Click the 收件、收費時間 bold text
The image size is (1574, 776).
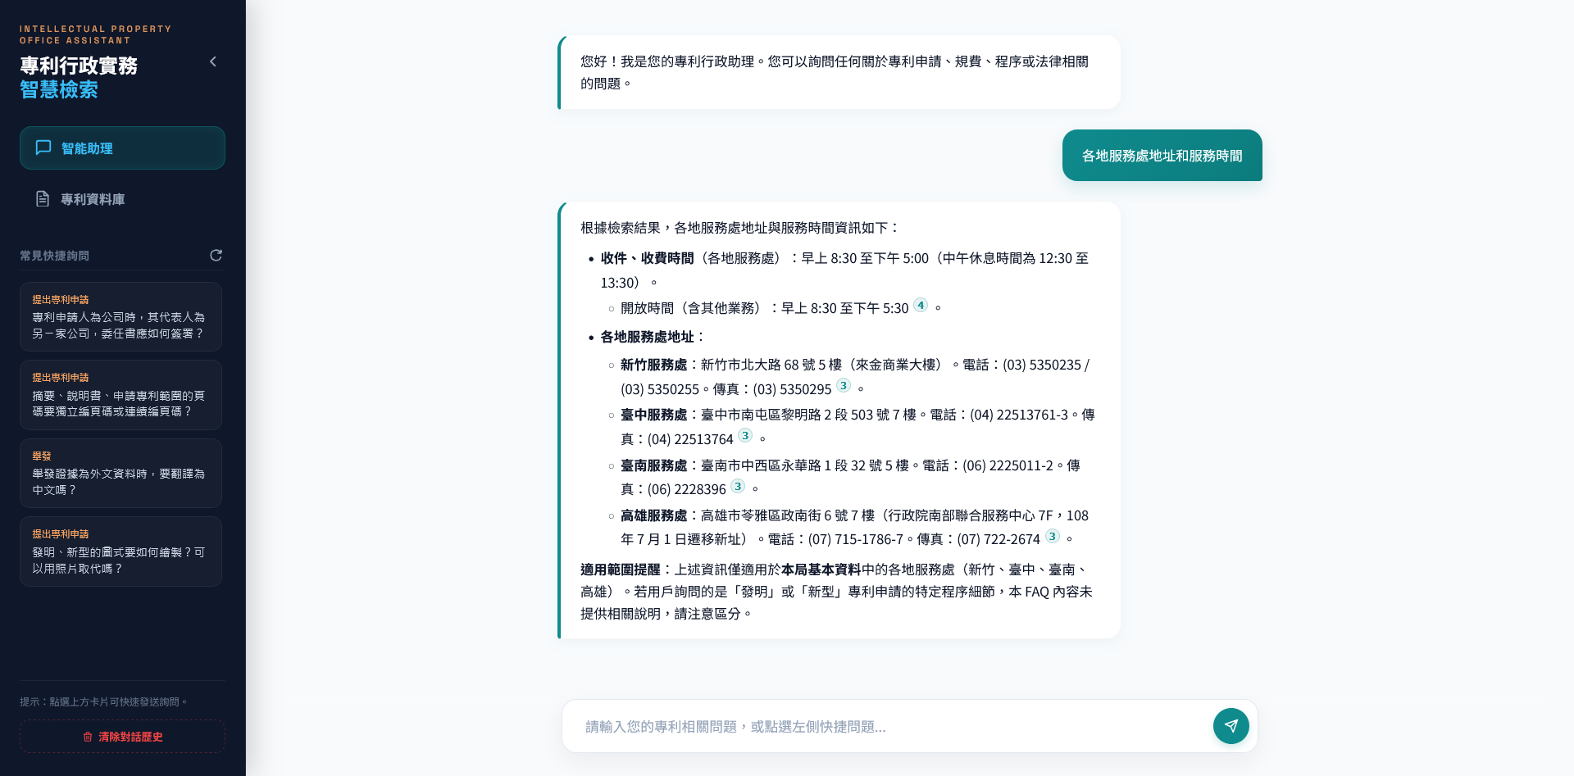click(x=648, y=258)
